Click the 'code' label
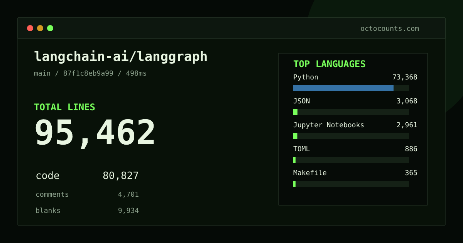The image size is (463, 243). click(47, 176)
